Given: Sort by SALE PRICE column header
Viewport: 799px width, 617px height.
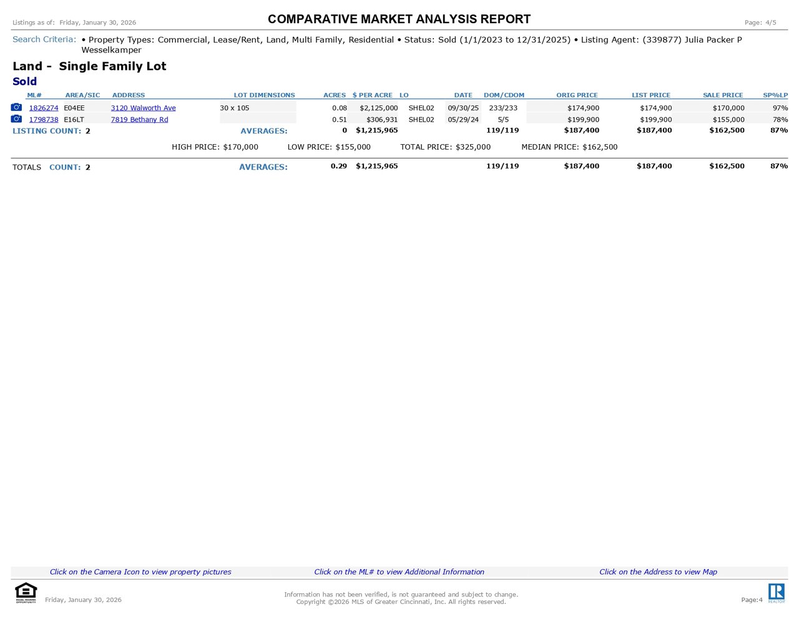Looking at the screenshot, I should pos(723,95).
